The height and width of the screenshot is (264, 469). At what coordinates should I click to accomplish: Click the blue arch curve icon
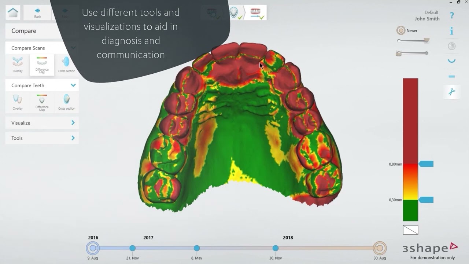[x=452, y=61]
